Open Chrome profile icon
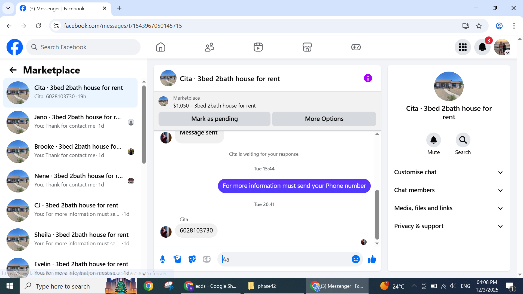 tap(499, 26)
